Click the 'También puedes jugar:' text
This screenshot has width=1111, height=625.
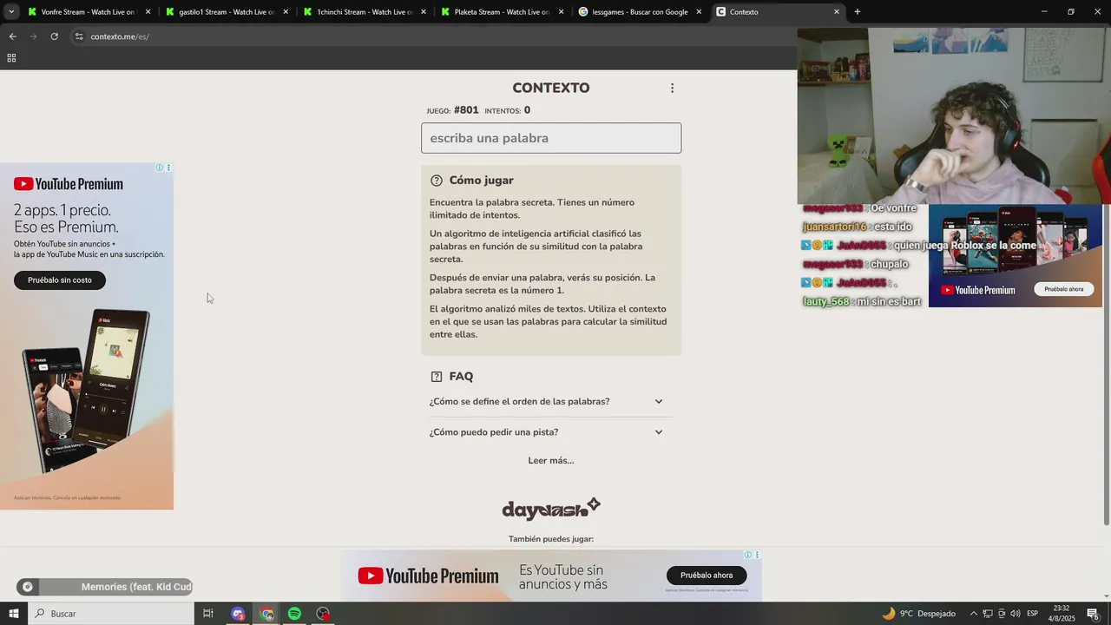pos(551,539)
